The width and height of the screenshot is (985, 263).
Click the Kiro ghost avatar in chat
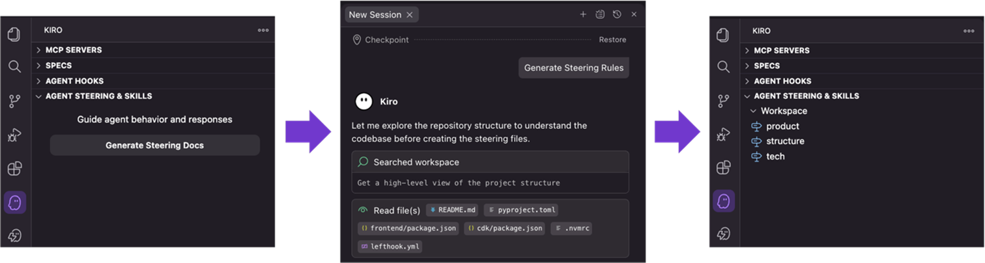pyautogui.click(x=364, y=102)
